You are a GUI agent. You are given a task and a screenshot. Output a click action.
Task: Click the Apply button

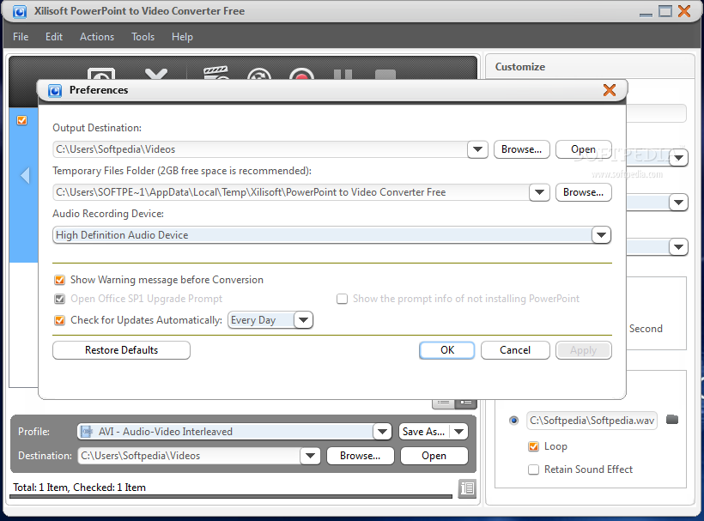(x=584, y=350)
